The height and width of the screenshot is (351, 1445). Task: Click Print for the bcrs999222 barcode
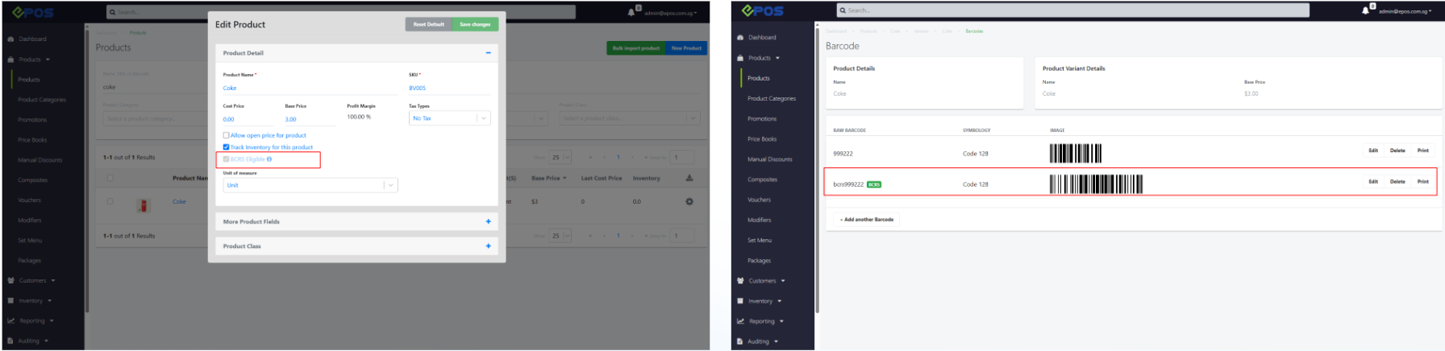1423,182
